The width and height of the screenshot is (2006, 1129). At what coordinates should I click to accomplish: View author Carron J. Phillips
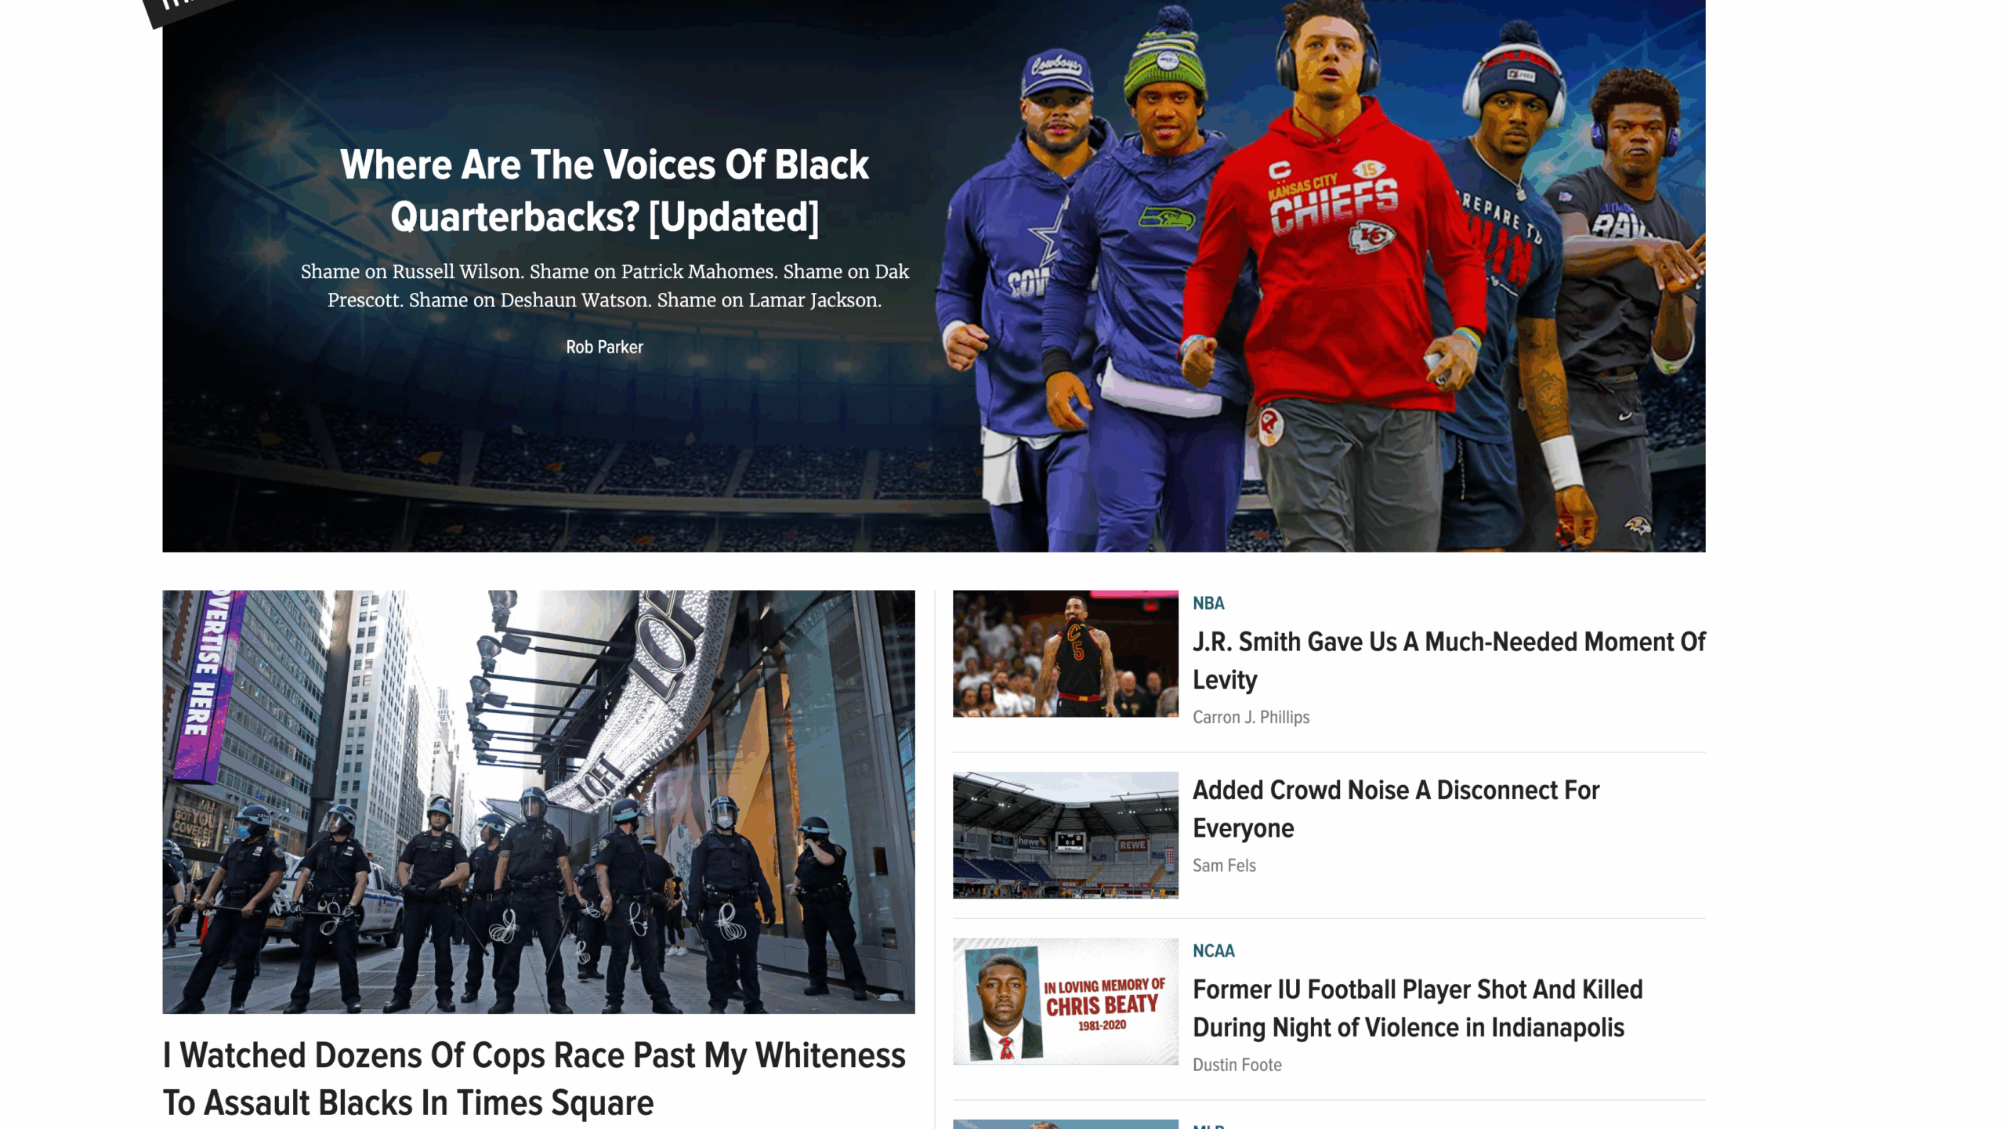[x=1251, y=717]
